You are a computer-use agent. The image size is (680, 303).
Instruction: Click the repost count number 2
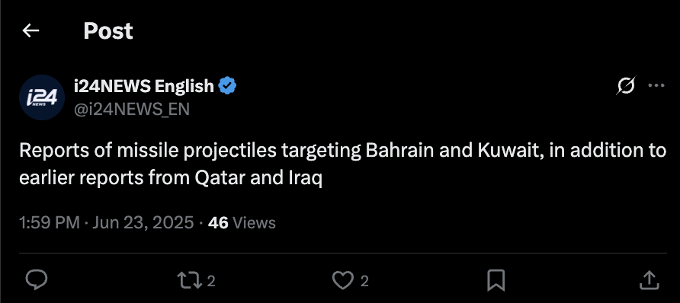pyautogui.click(x=210, y=282)
